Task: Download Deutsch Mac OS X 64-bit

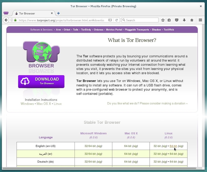Action: [128, 162]
